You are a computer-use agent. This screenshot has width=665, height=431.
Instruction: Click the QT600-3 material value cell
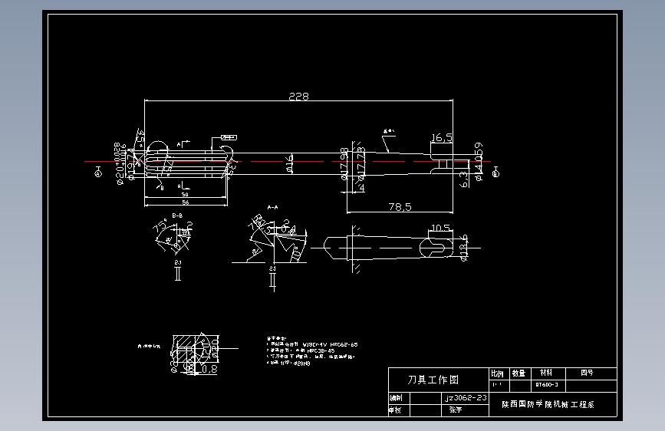pyautogui.click(x=548, y=385)
